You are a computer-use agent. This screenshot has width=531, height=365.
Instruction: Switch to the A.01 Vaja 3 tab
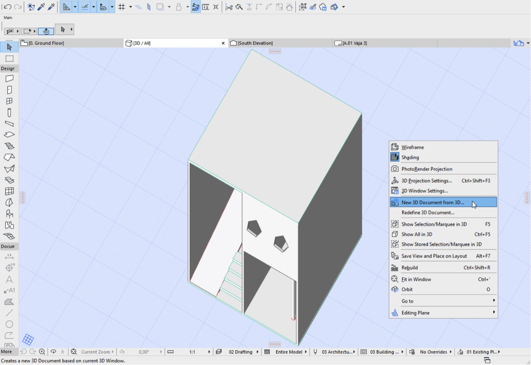click(385, 43)
